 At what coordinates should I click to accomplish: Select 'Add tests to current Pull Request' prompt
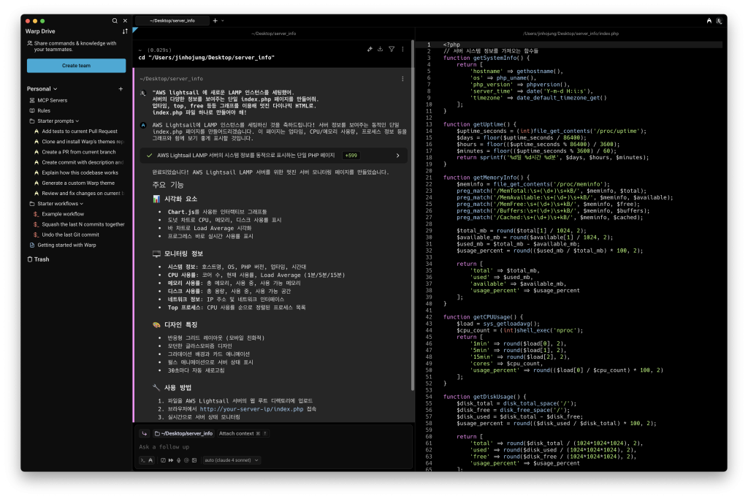click(79, 132)
